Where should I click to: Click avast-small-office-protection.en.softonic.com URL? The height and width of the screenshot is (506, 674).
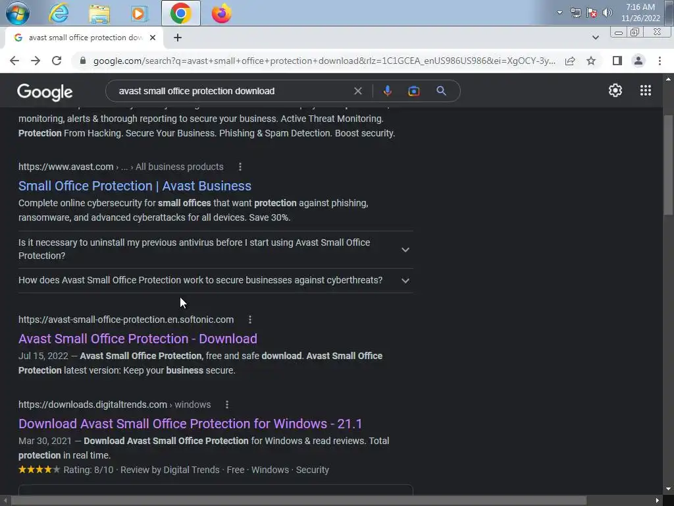coord(126,320)
